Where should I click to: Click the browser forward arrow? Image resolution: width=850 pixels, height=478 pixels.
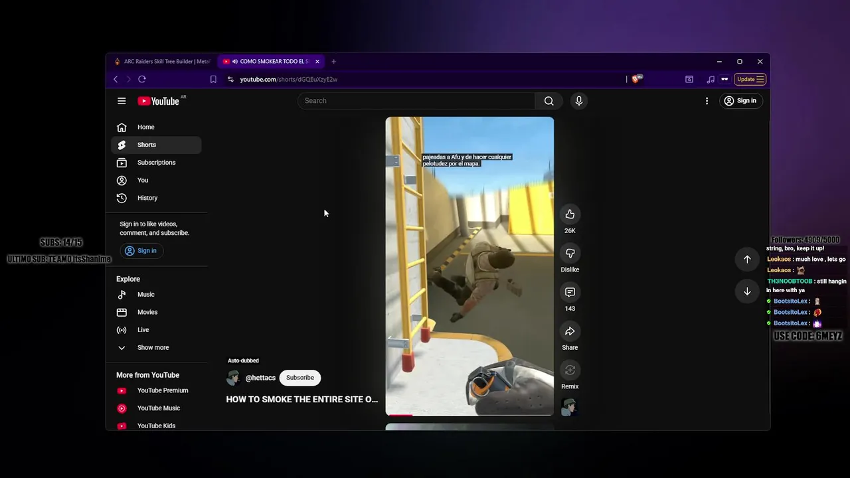pos(129,79)
